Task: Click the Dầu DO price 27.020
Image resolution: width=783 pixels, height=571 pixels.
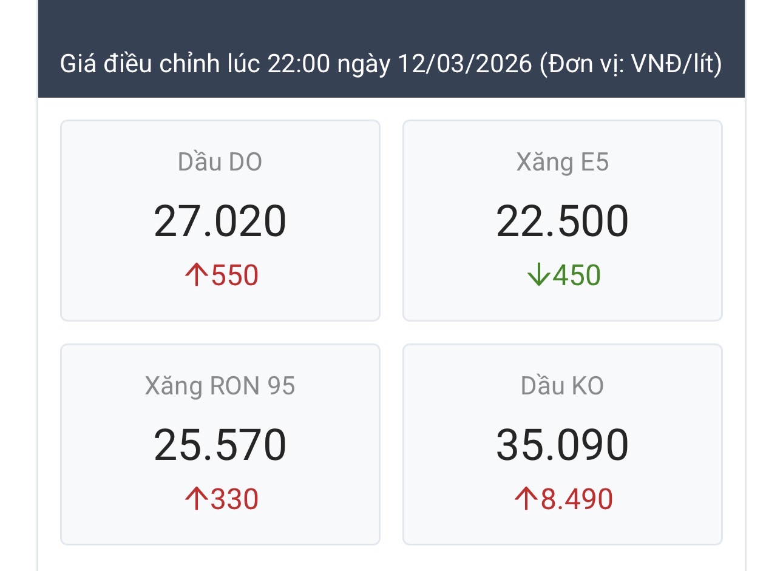Action: 220,221
